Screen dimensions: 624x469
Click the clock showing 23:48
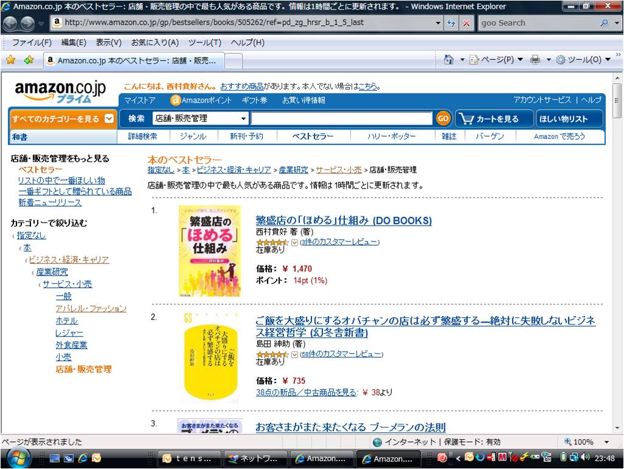coord(604,458)
